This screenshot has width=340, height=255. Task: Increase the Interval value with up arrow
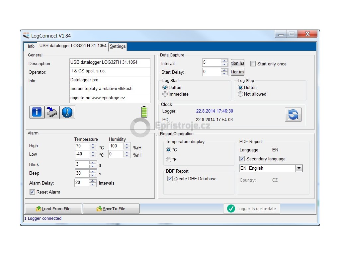(225, 61)
